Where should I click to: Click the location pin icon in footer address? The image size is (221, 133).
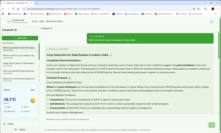(45, 130)
